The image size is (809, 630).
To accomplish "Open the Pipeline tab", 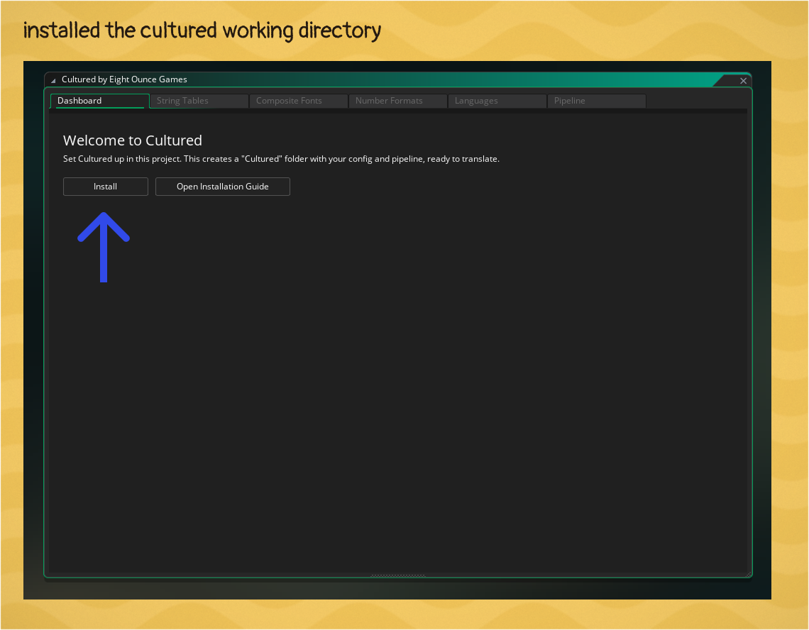I will (596, 101).
